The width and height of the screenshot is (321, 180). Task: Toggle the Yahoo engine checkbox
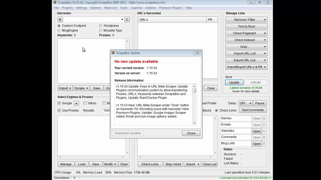[85, 103]
